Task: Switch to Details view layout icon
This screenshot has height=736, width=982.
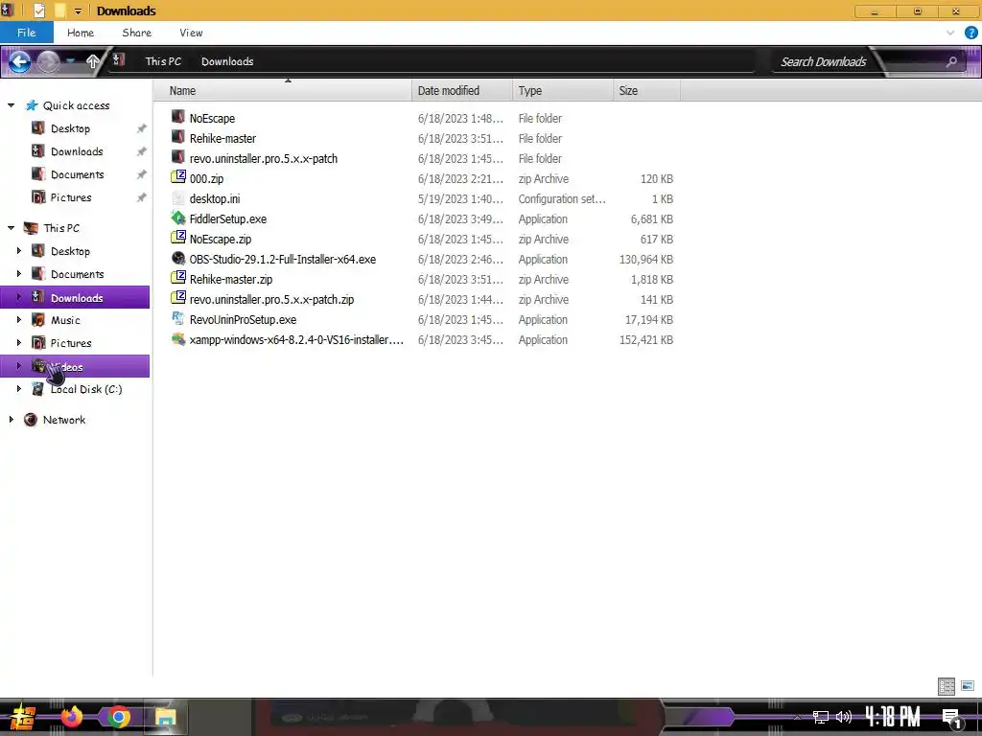Action: (947, 686)
